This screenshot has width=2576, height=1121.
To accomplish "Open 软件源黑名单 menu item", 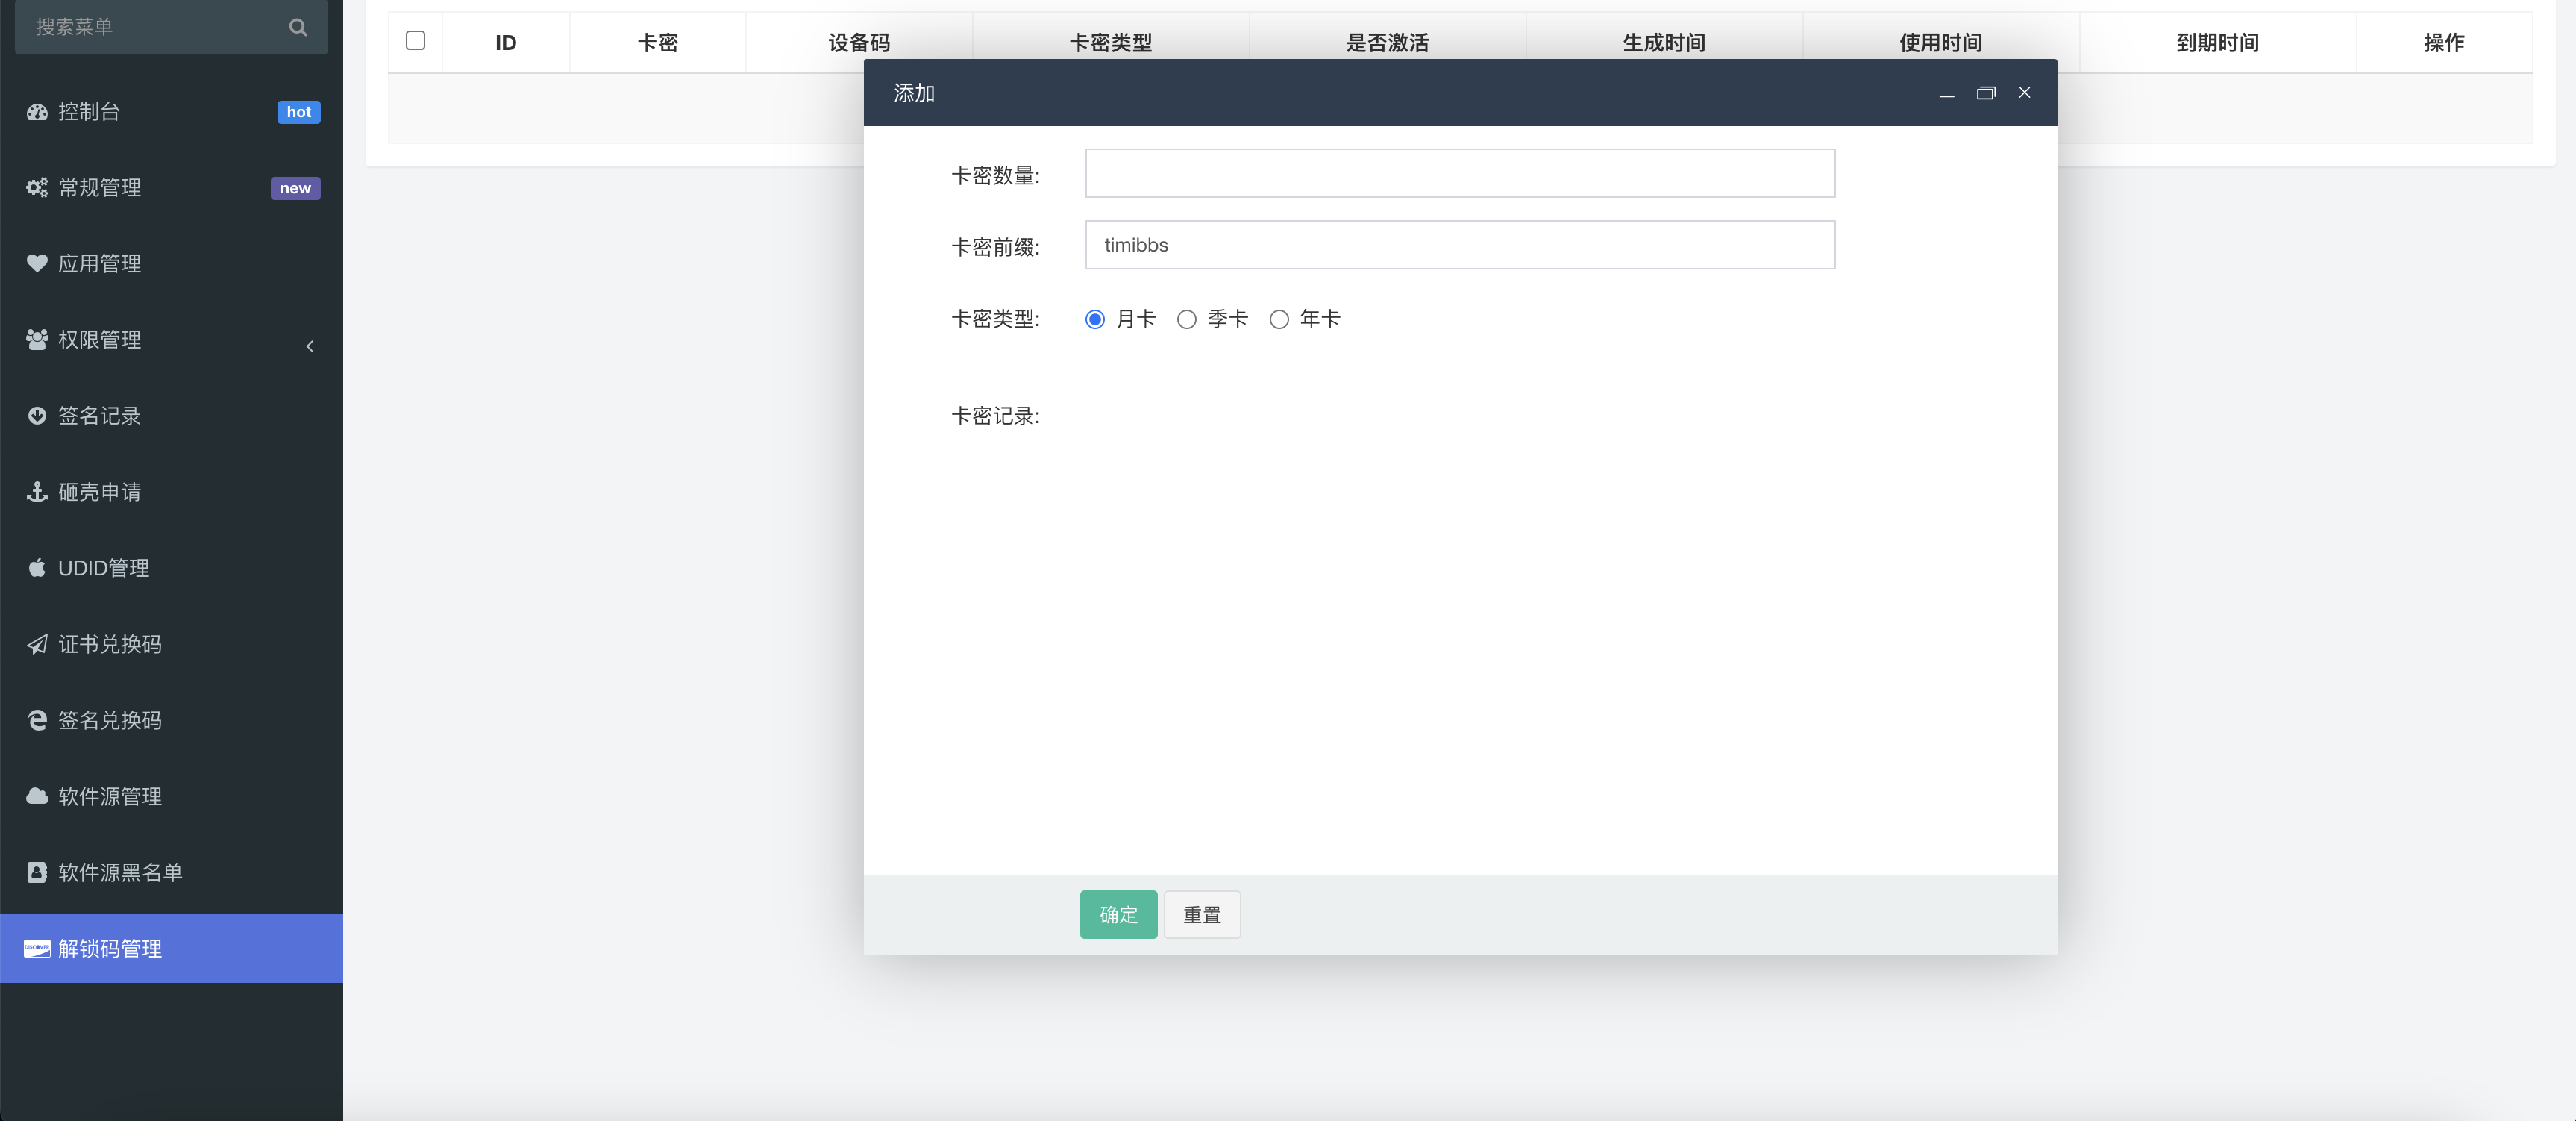I will point(171,872).
